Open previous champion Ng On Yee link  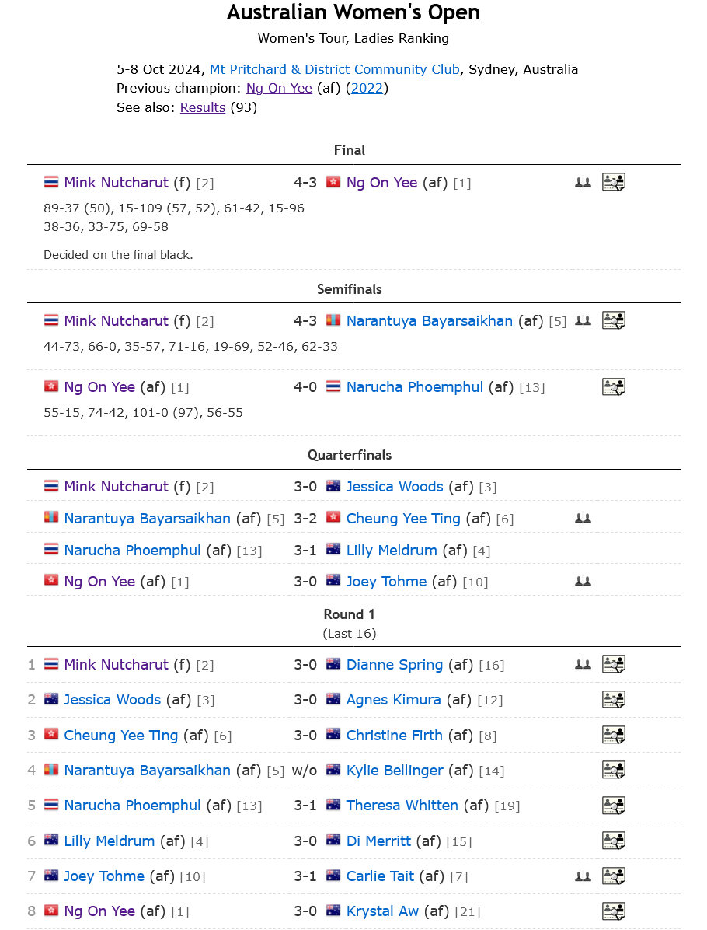pyautogui.click(x=279, y=89)
